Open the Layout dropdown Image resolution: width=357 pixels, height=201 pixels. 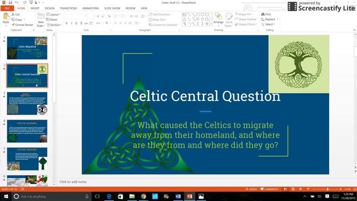click(54, 15)
